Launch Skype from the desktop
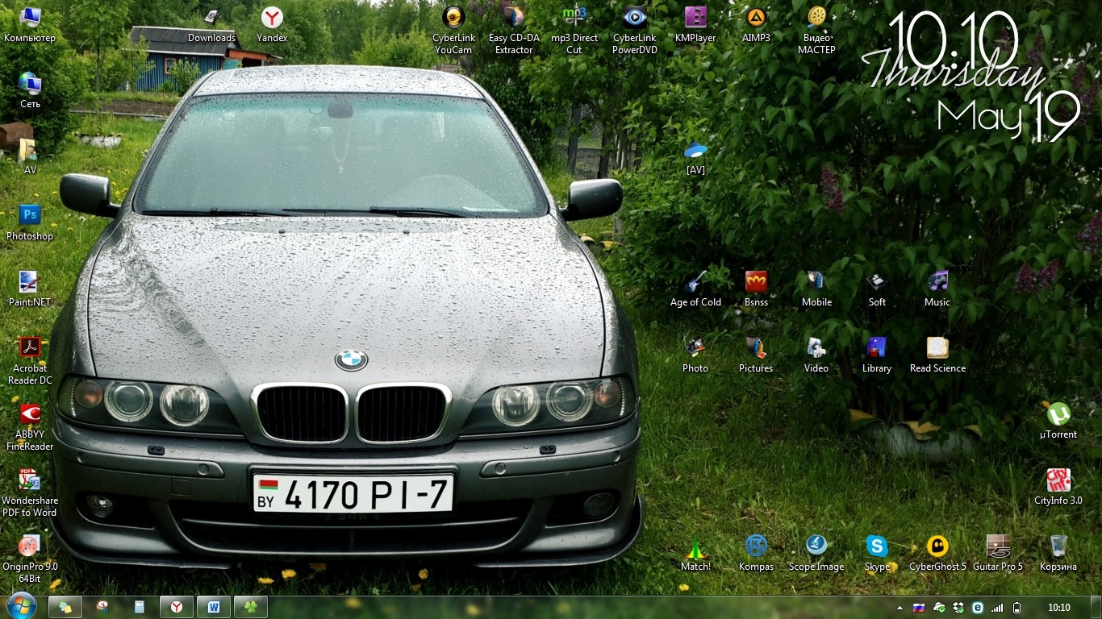Viewport: 1102px width, 619px height. click(x=877, y=553)
